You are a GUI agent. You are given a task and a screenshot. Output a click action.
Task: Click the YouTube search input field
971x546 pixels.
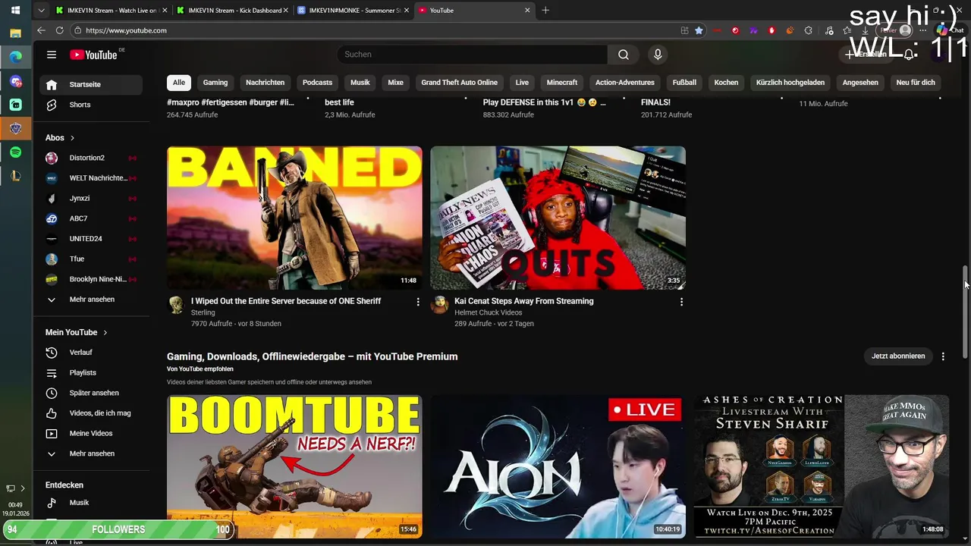[472, 55]
